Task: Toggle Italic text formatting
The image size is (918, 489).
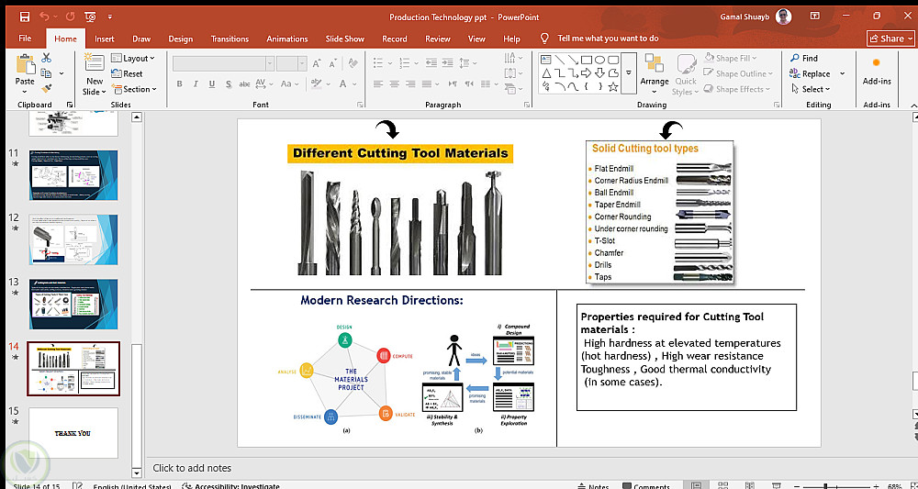Action: (196, 84)
